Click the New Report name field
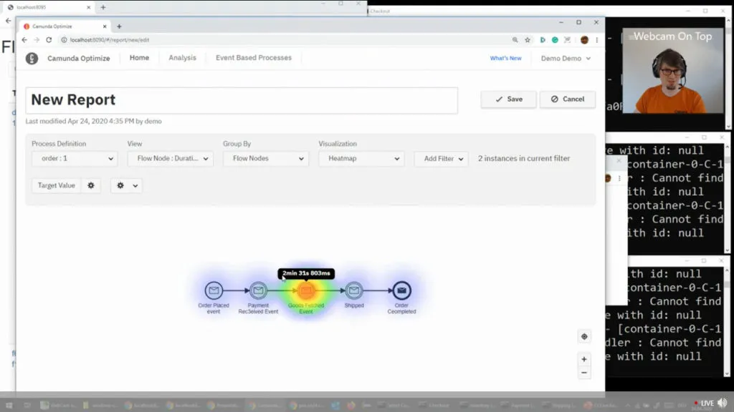The image size is (734, 412). (242, 100)
